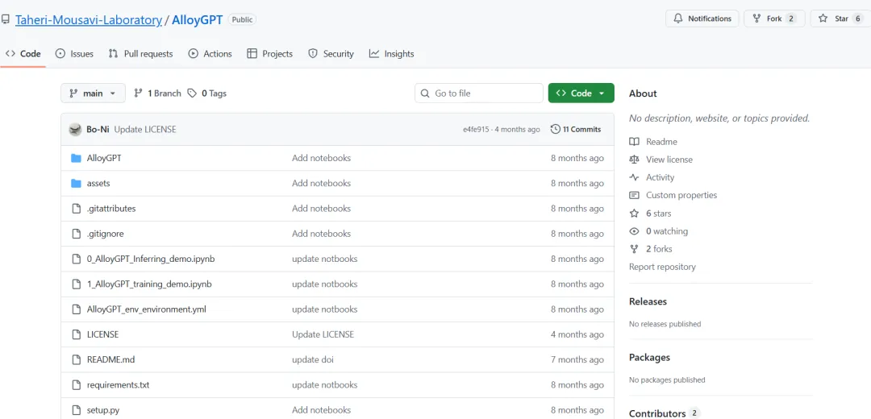The image size is (871, 419).
Task: Open the Actions tab
Action: pyautogui.click(x=210, y=54)
